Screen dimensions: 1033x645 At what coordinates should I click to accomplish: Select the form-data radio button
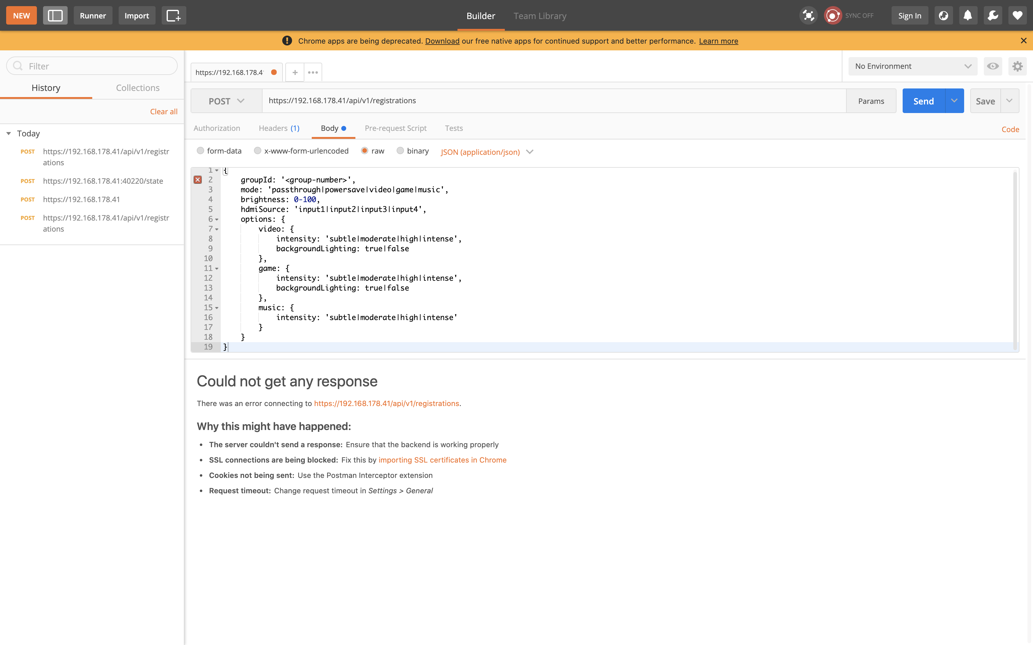200,150
